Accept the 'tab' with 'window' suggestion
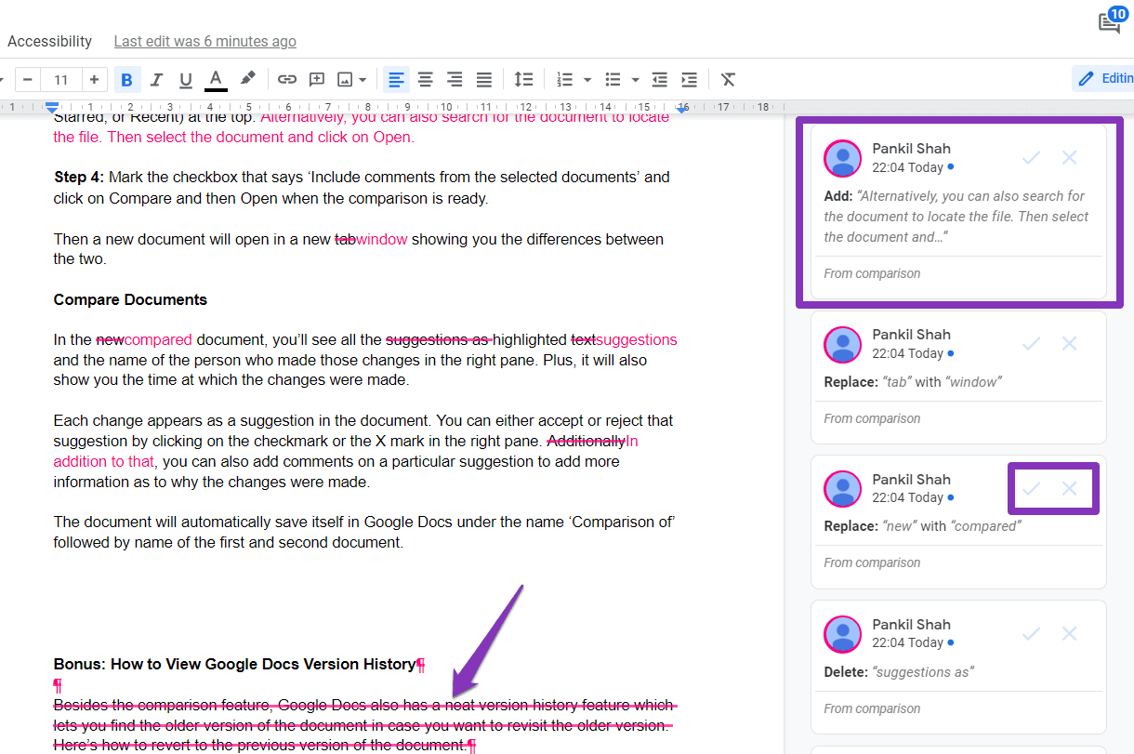Image resolution: width=1134 pixels, height=754 pixels. (1031, 344)
